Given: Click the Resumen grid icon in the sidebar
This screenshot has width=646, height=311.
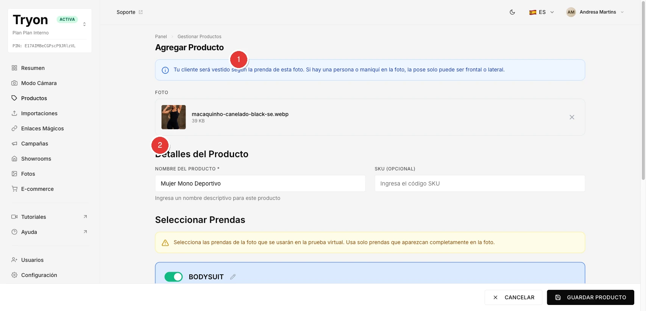Looking at the screenshot, I should click(x=14, y=68).
